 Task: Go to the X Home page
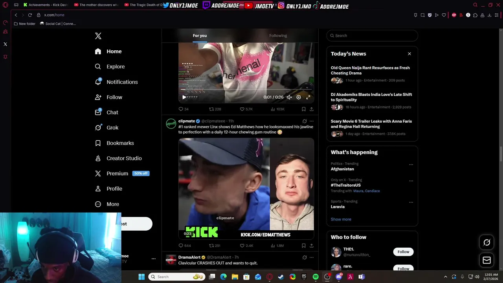click(108, 51)
